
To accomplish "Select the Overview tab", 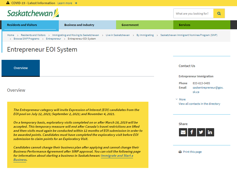I will coord(21,68).
